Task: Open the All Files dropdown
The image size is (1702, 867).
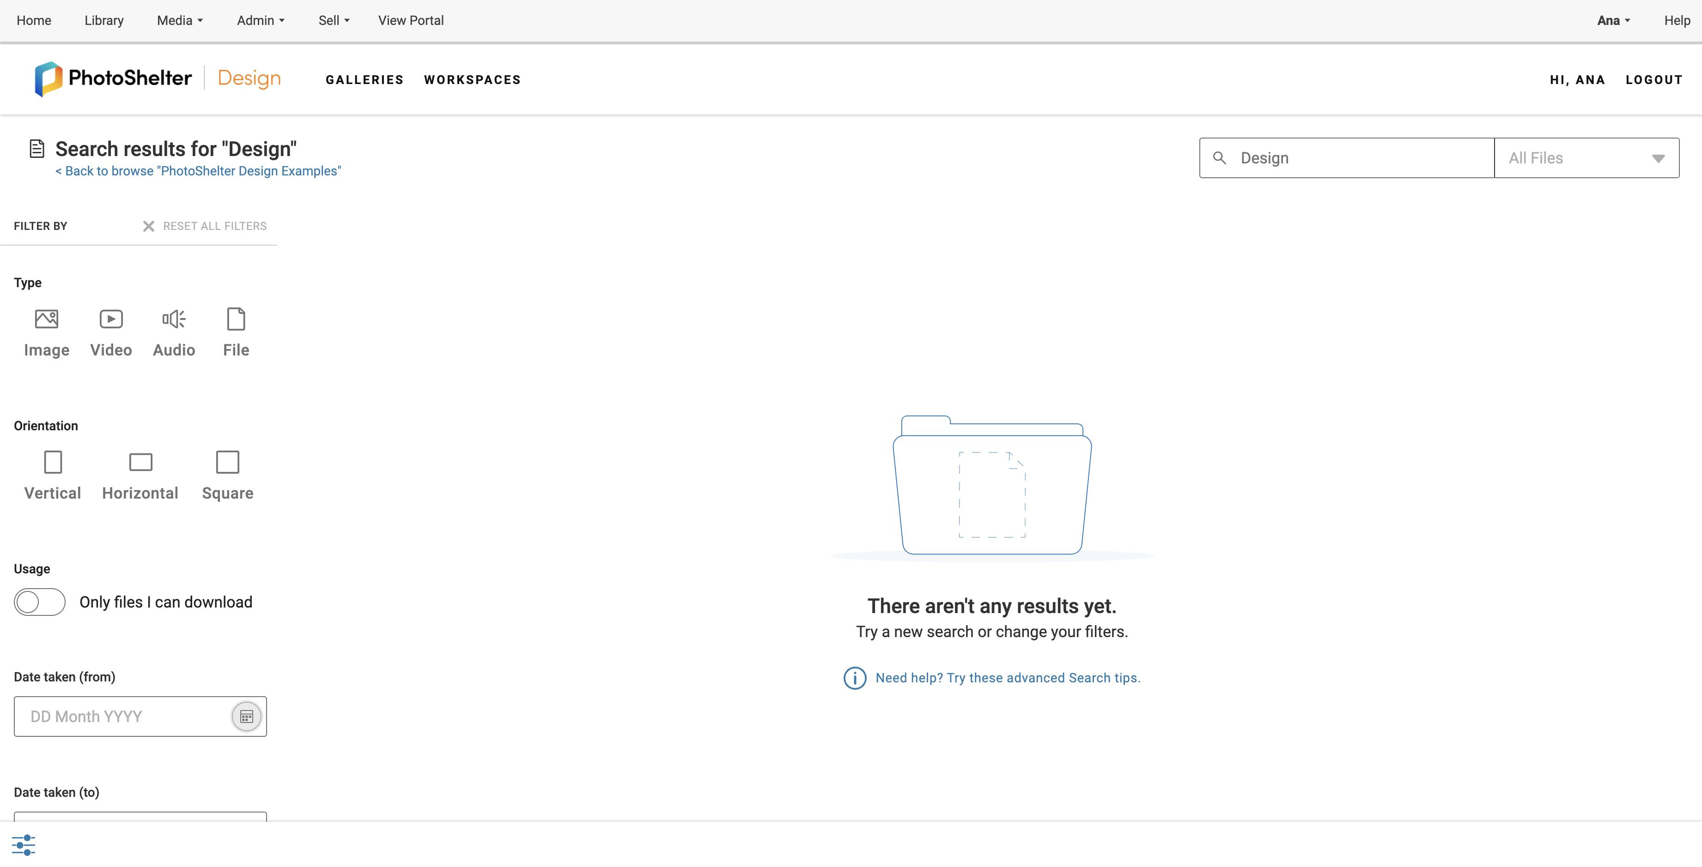Action: tap(1586, 158)
